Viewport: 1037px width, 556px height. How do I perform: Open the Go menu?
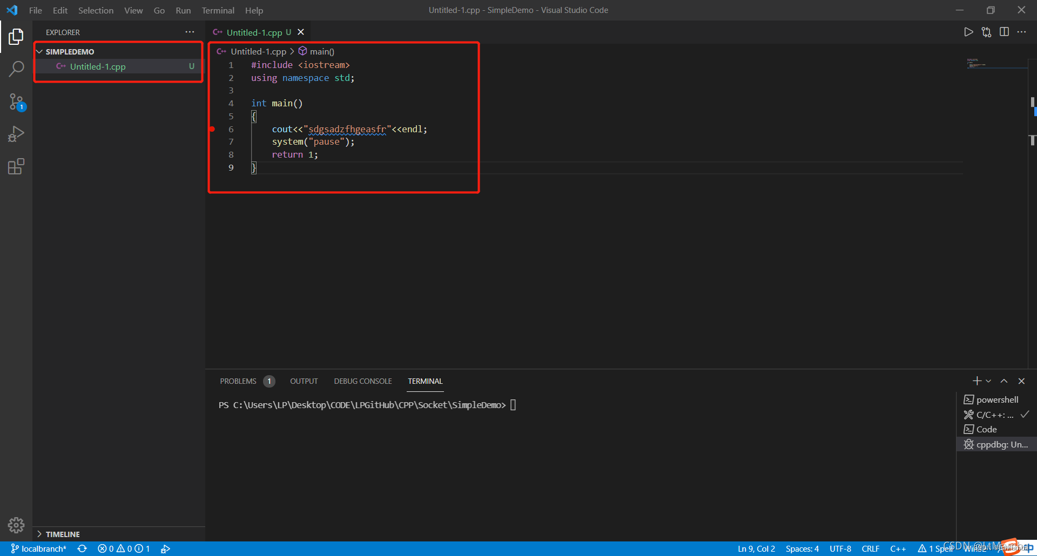(159, 10)
